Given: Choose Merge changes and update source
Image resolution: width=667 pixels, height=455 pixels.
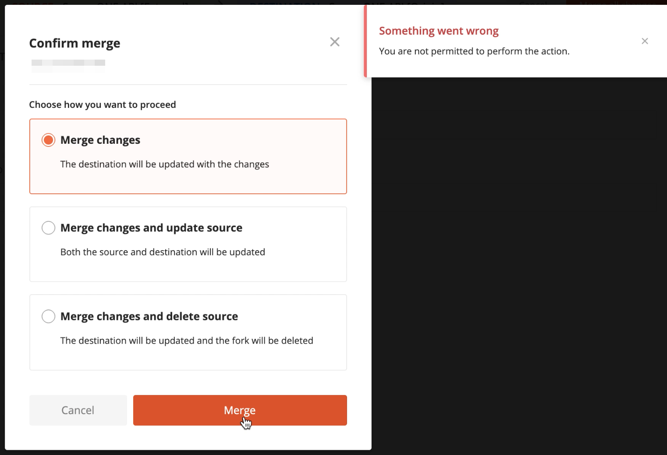Looking at the screenshot, I should (48, 227).
